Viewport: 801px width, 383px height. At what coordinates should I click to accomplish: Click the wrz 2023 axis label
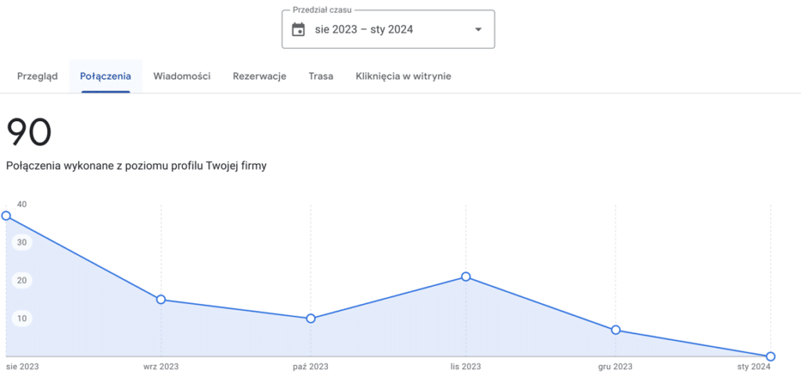click(x=160, y=366)
